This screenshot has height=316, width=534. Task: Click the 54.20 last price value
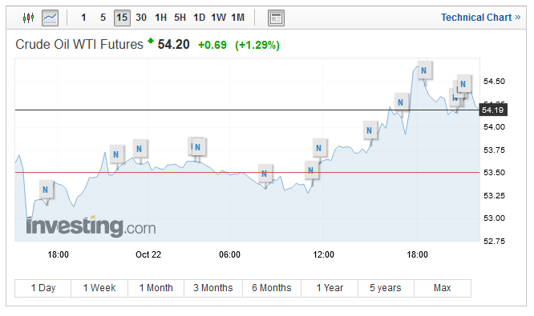click(x=173, y=45)
